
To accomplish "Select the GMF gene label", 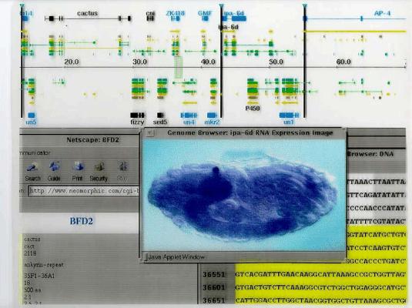I will [205, 13].
